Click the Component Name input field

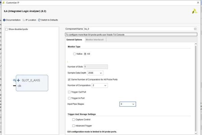tap(135, 29)
